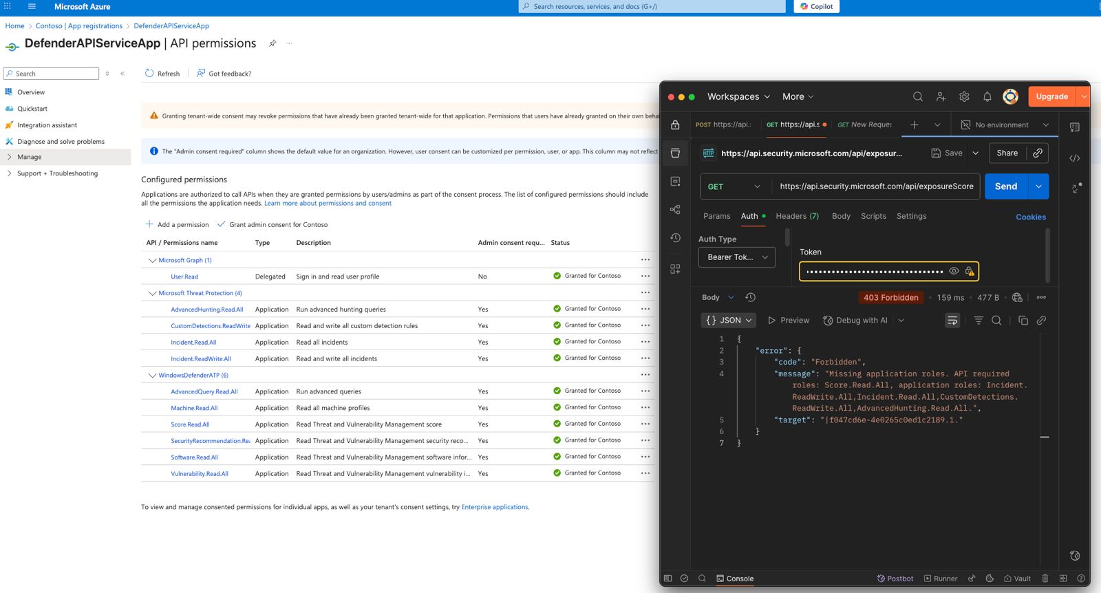This screenshot has height=593, width=1101.
Task: Pin the DefenderAPIServiceApp page
Action: 272,43
